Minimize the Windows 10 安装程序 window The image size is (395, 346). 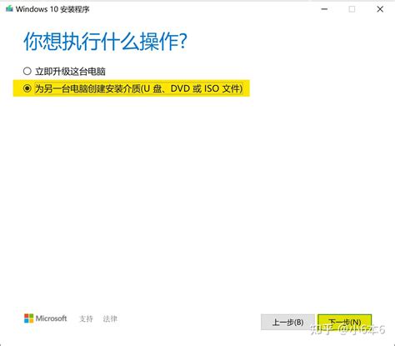[x=324, y=9]
